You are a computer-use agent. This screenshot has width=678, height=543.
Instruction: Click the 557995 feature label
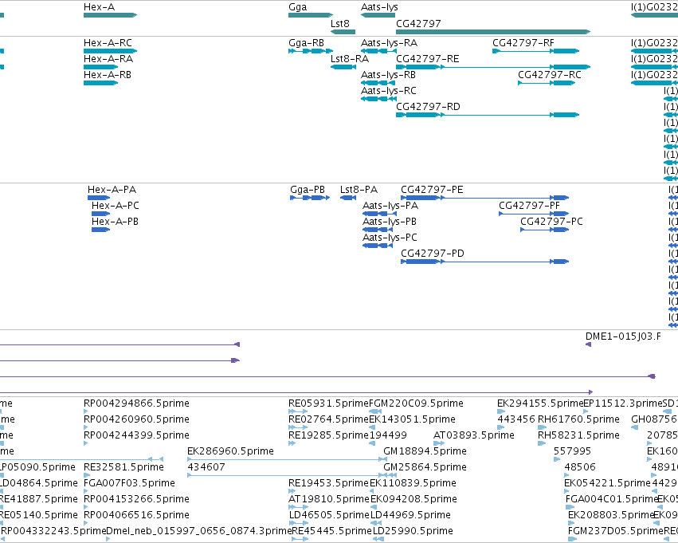pos(572,451)
